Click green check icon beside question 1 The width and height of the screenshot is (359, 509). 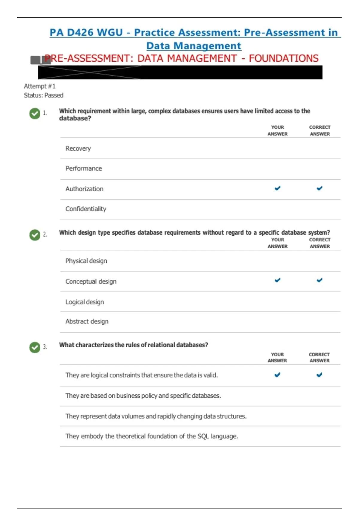35,113
